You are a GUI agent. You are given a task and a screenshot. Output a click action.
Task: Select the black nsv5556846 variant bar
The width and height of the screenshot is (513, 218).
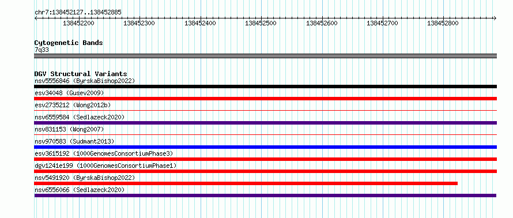pyautogui.click(x=265, y=87)
